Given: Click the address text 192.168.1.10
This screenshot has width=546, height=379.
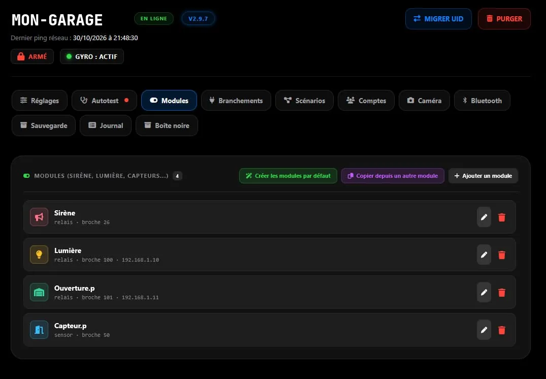Looking at the screenshot, I should click(140, 260).
